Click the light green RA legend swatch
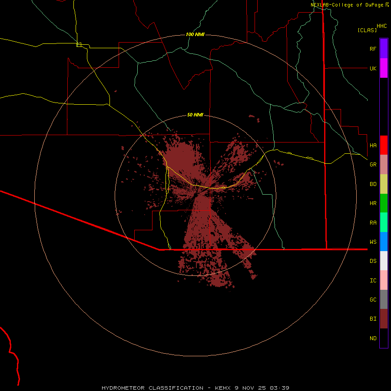 coord(384,222)
